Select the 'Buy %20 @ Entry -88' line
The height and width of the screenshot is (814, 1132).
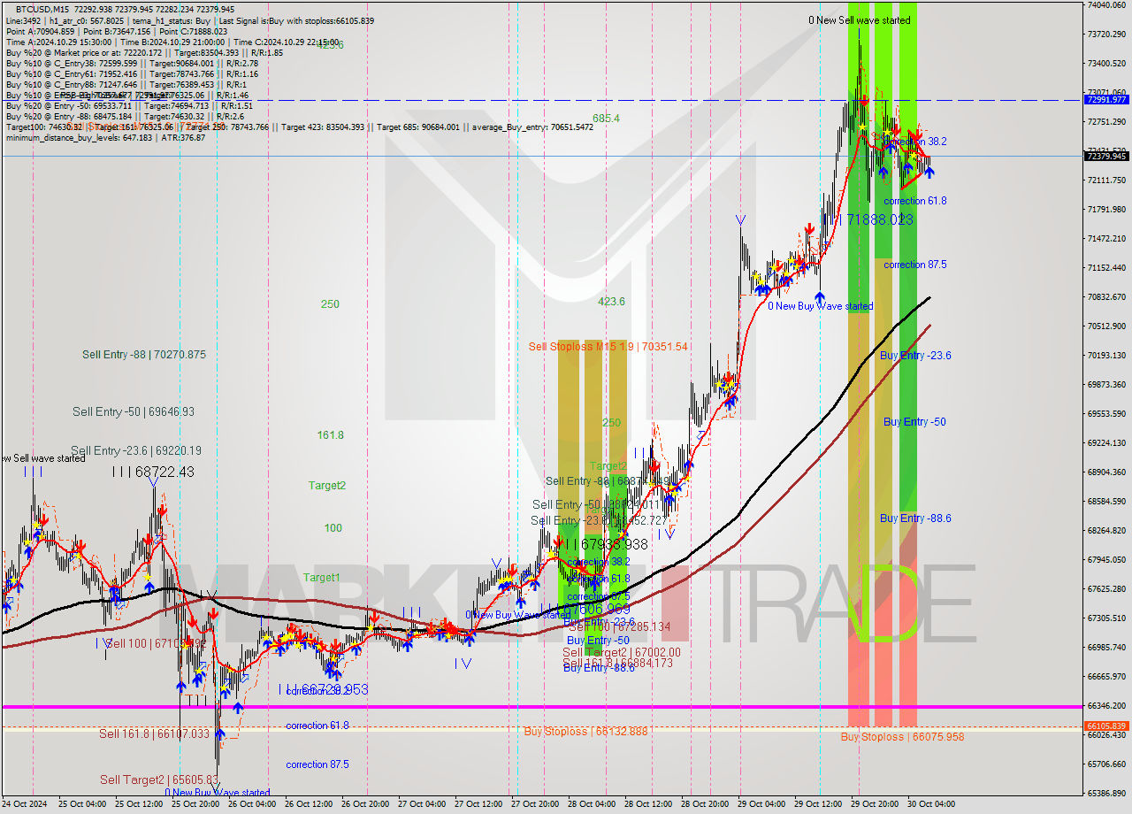point(126,116)
